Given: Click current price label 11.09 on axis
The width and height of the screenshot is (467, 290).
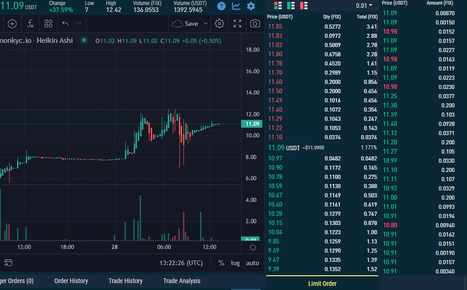Looking at the screenshot, I should pyautogui.click(x=252, y=124).
